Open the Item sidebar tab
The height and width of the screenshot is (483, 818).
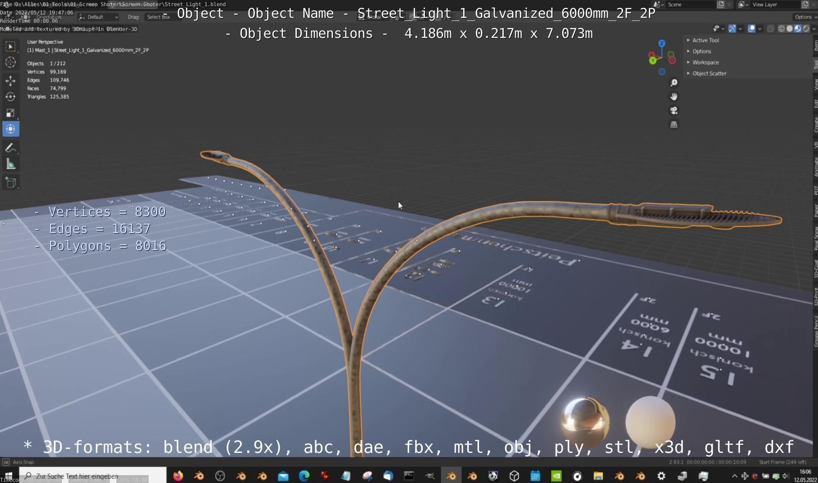coord(815,45)
